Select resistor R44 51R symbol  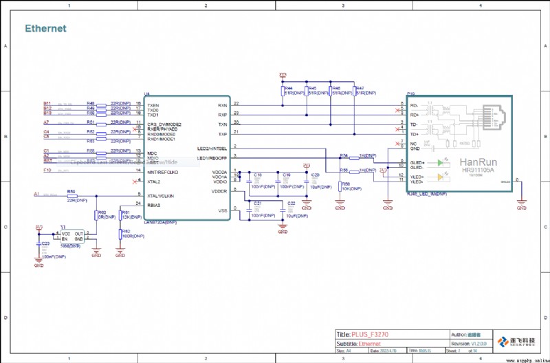click(283, 91)
